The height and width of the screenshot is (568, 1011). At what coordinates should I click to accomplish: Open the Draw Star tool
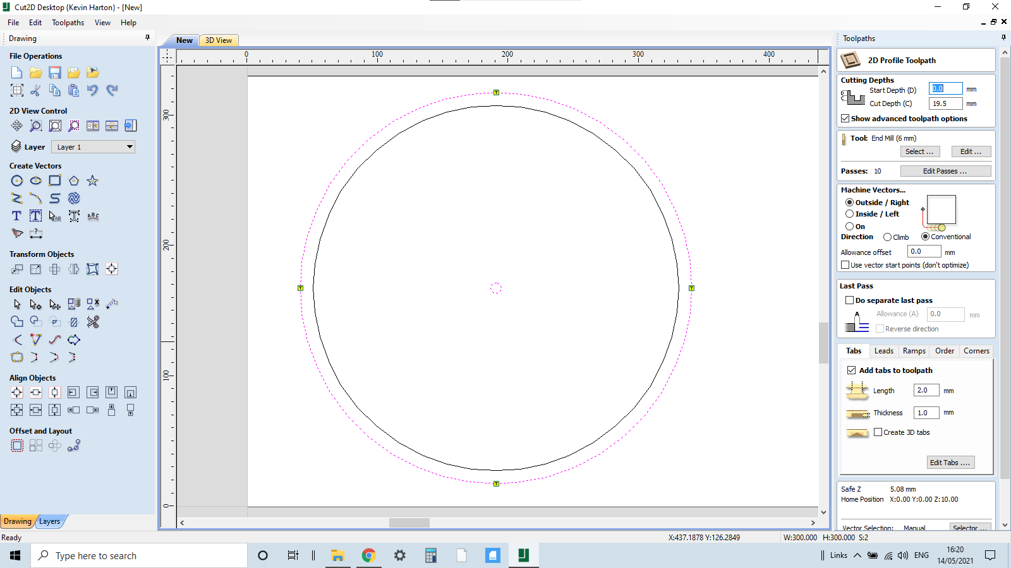(x=92, y=180)
